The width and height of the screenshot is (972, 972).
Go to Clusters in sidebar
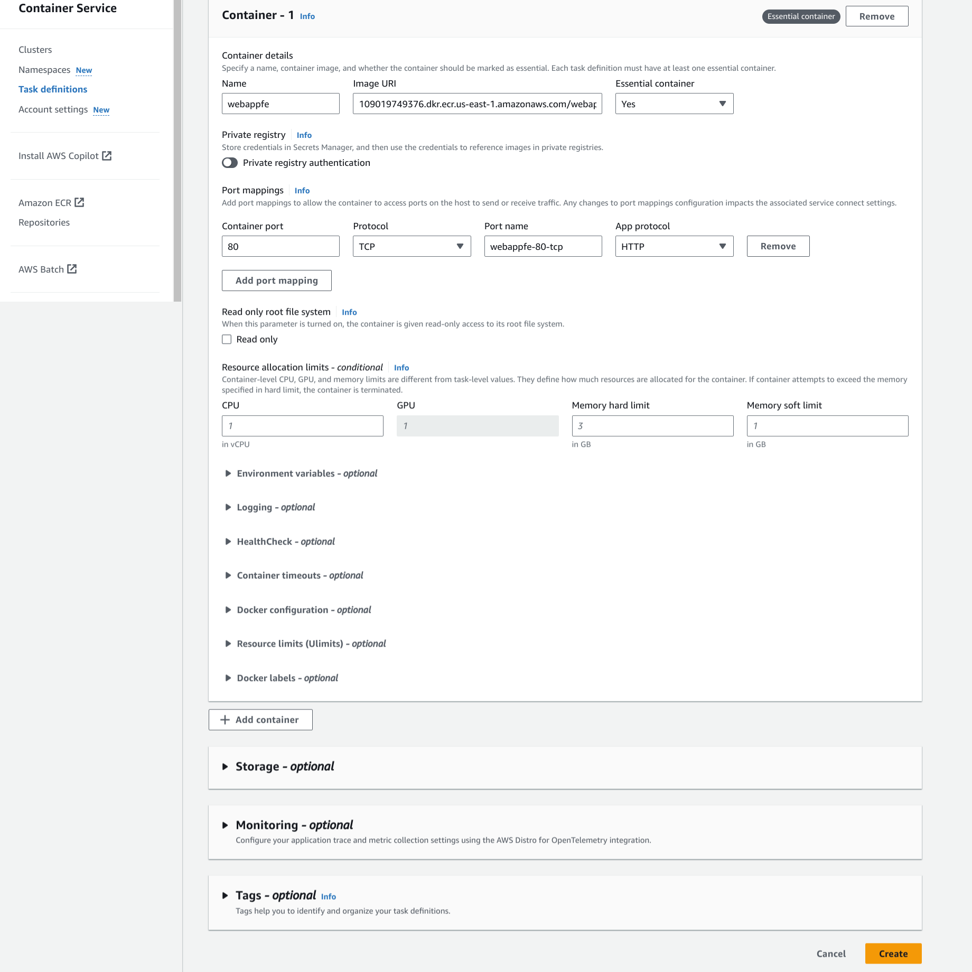point(35,50)
